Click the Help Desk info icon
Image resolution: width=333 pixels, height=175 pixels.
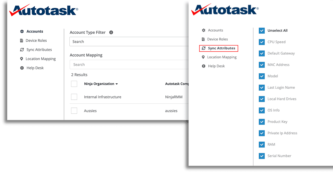tap(22, 68)
